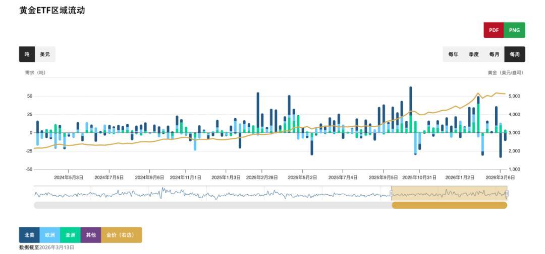Select the 每周 weekly view

(x=515, y=54)
